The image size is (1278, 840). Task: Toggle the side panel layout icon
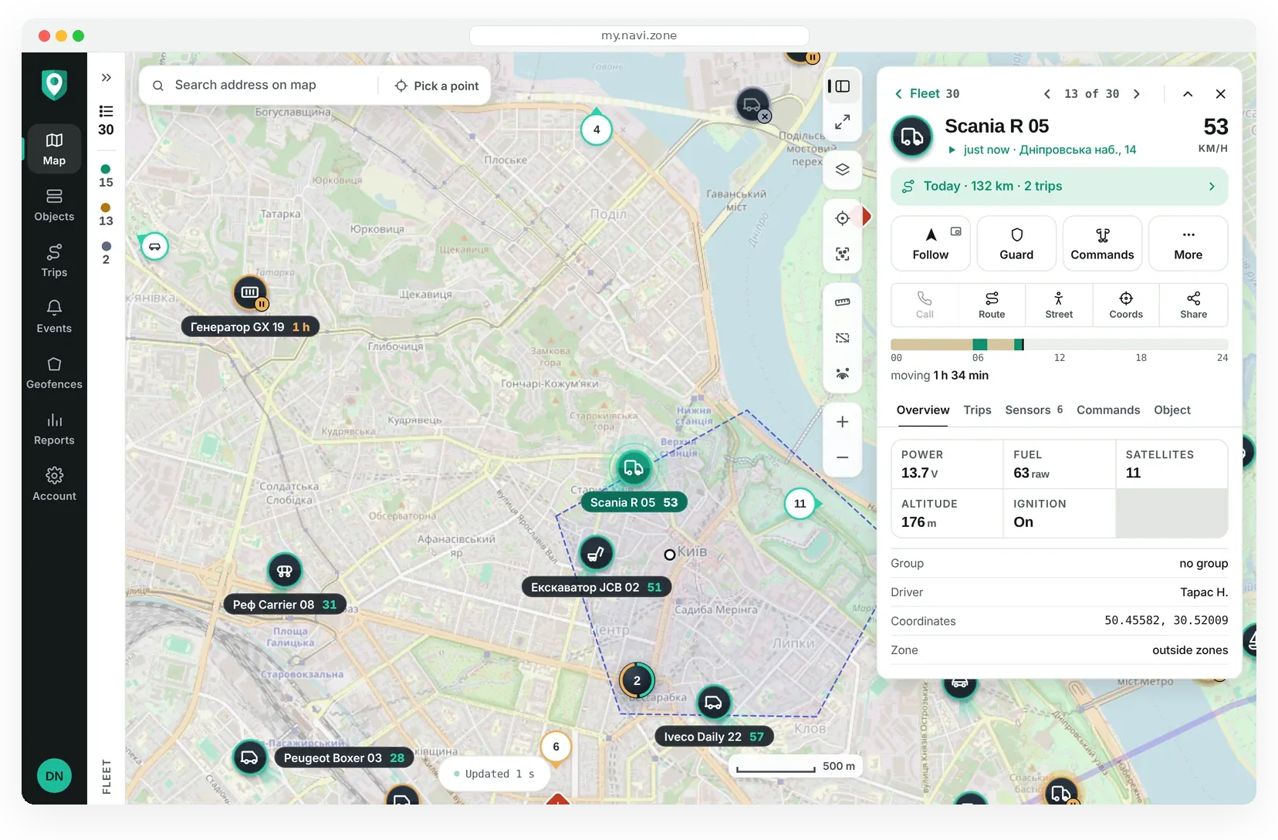pos(842,86)
